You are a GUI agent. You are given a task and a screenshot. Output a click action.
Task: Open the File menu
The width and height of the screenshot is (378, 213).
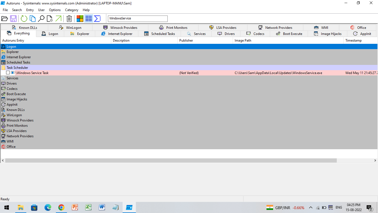(5, 10)
